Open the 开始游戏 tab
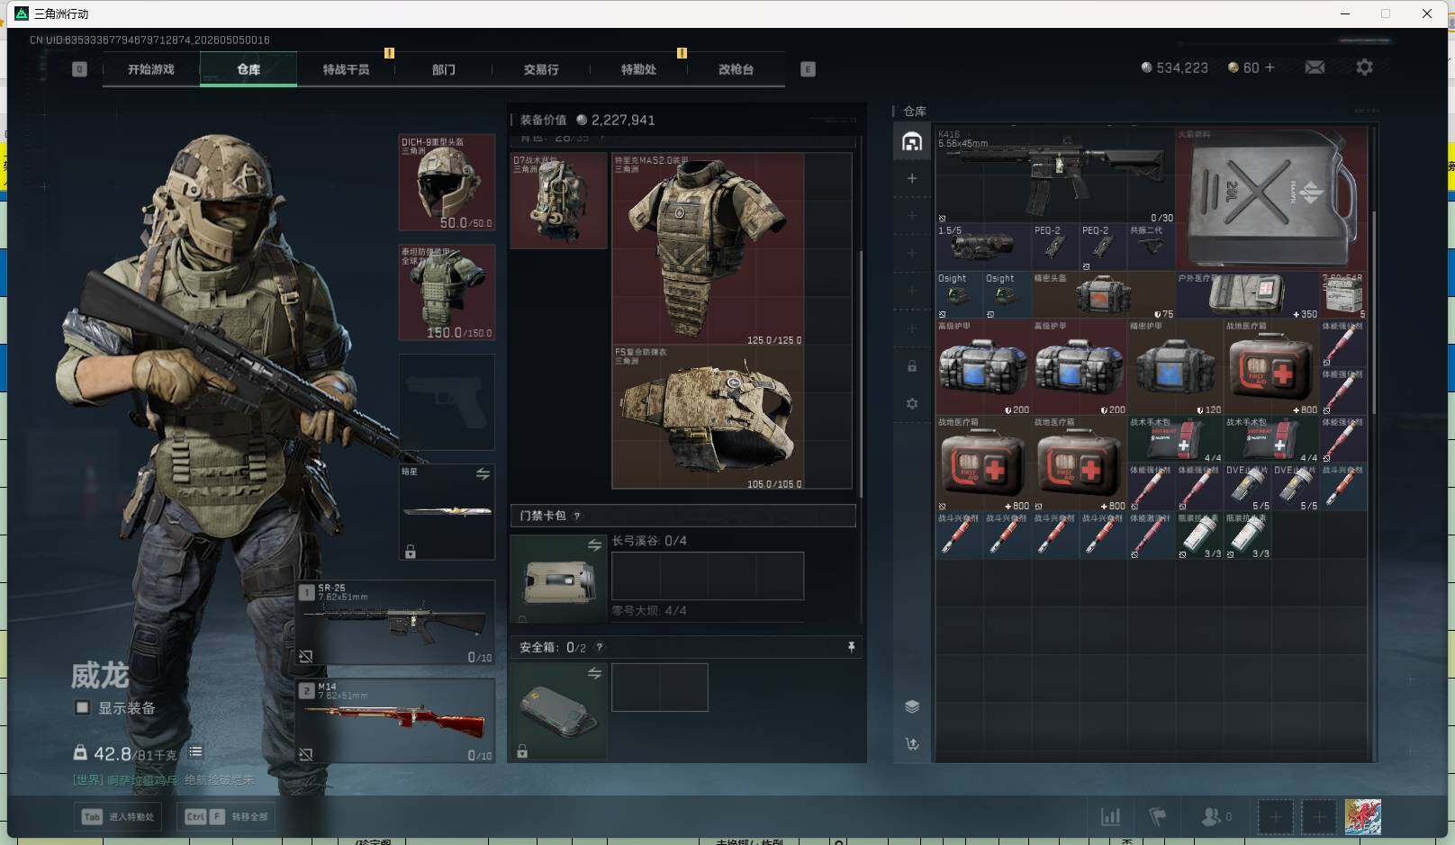 coord(151,69)
